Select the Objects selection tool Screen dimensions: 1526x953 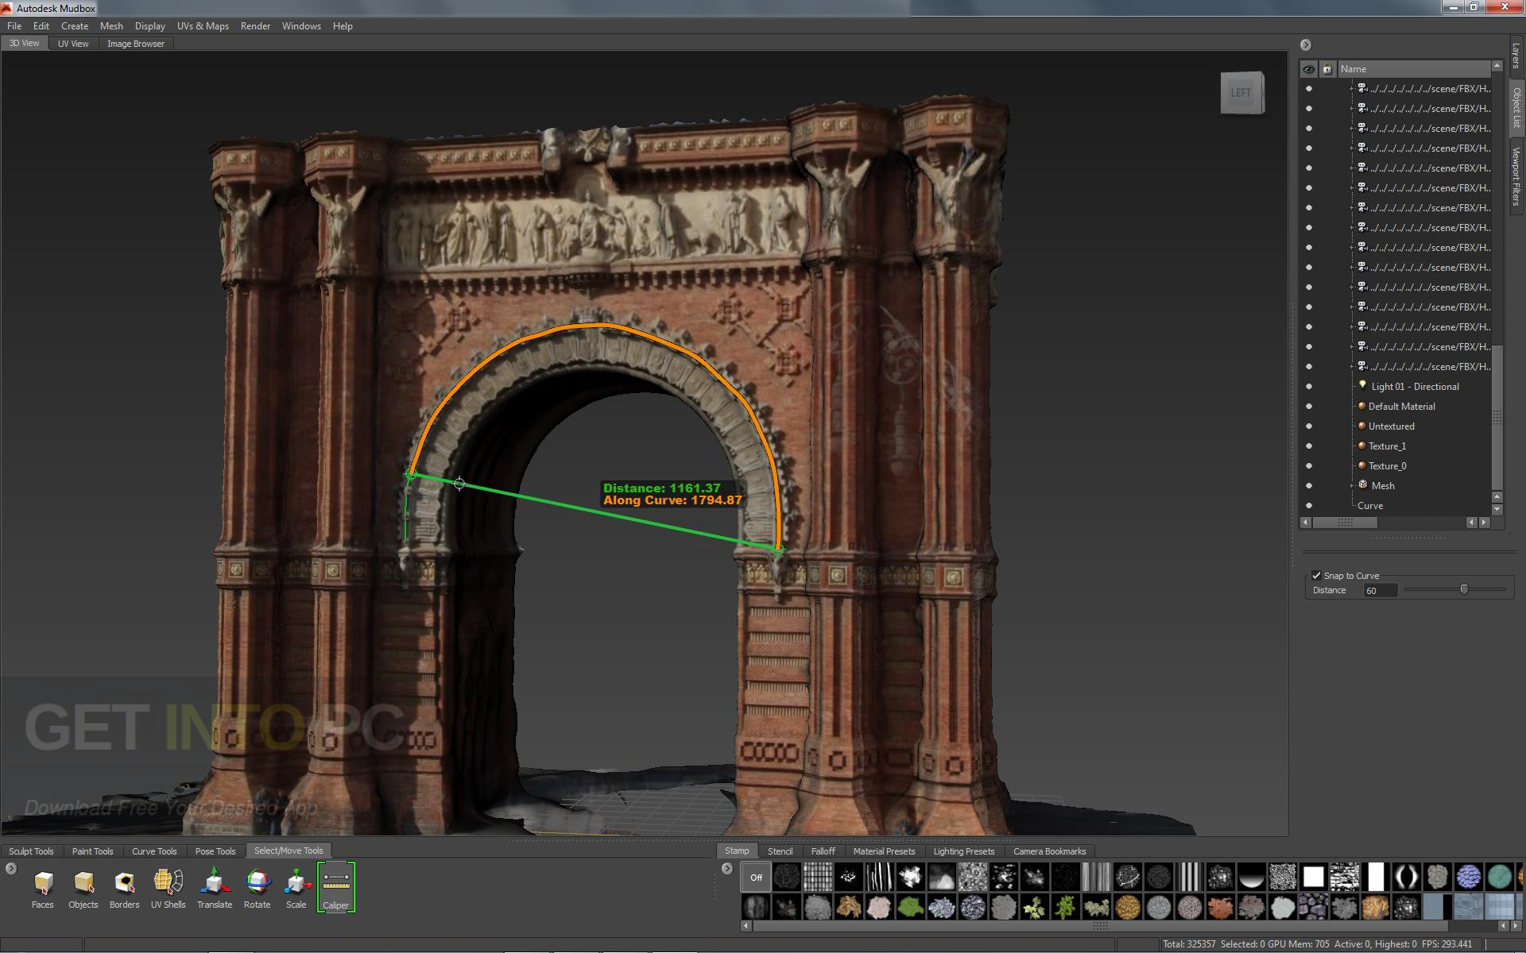click(x=83, y=887)
